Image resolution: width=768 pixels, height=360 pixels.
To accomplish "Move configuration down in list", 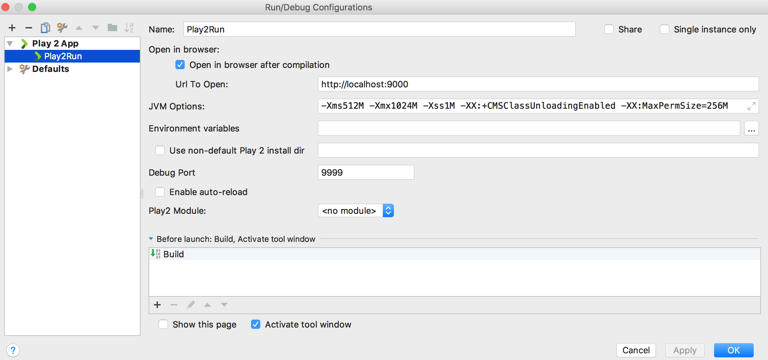I will coord(96,28).
